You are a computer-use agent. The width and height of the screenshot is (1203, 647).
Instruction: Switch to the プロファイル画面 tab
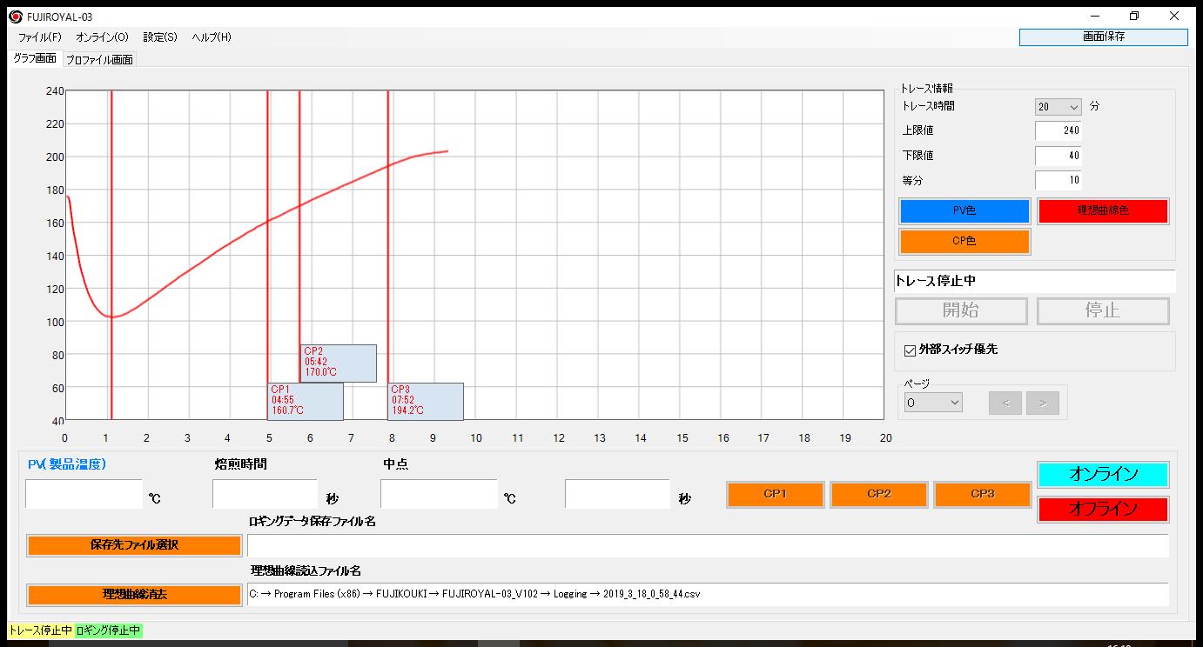[99, 59]
